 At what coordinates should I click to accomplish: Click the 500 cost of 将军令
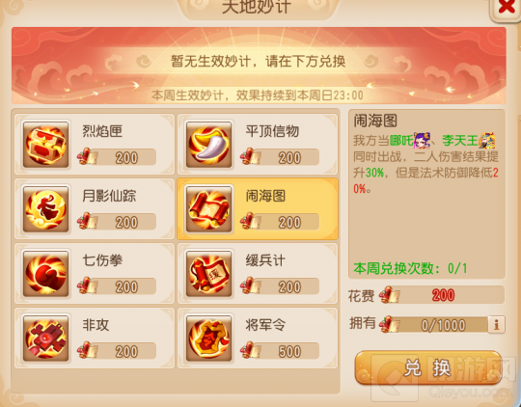pyautogui.click(x=289, y=352)
